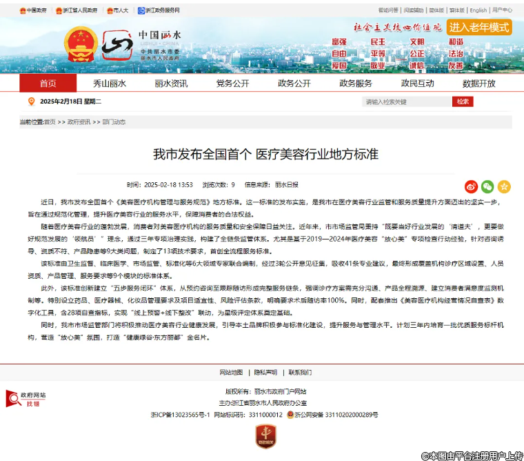Click the 政府网站找错 error-report icon
Screen dimensions: 524x461
tap(26, 399)
